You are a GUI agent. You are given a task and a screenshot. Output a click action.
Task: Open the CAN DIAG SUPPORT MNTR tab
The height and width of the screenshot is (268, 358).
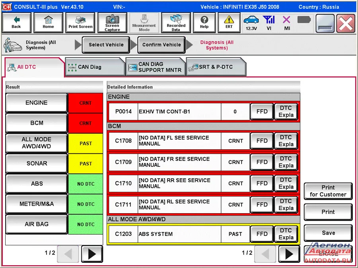[x=156, y=67]
